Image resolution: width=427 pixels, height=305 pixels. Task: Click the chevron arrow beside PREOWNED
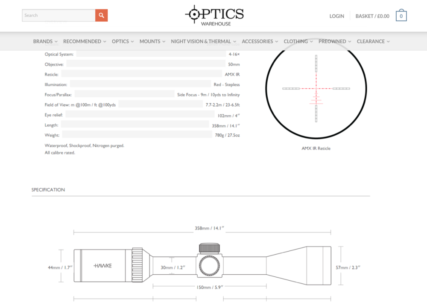[350, 42]
